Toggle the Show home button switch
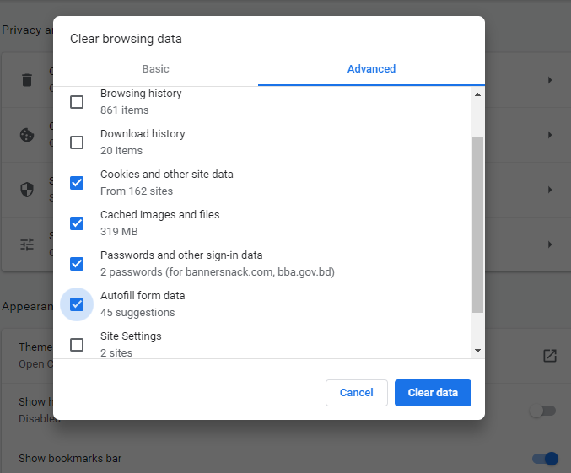Screen dimensions: 571x473 541,411
